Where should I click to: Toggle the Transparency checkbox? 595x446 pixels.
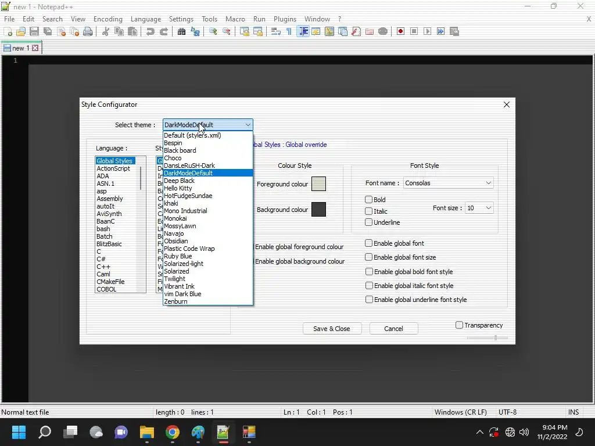point(459,325)
